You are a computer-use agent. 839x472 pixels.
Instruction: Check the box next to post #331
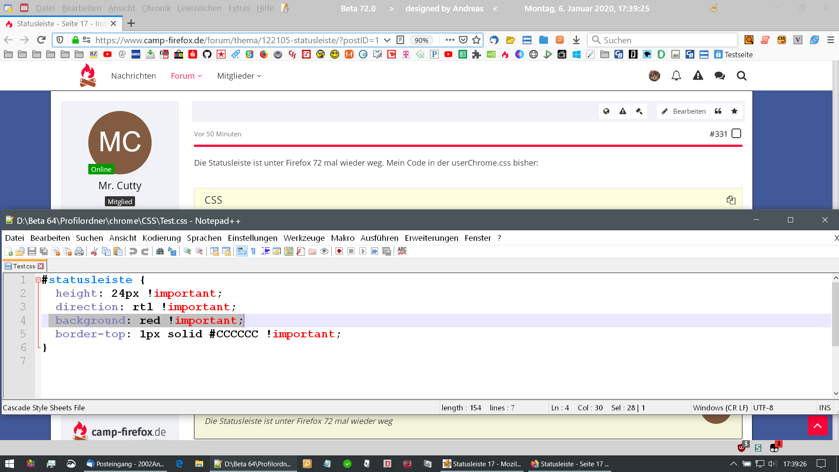click(736, 134)
